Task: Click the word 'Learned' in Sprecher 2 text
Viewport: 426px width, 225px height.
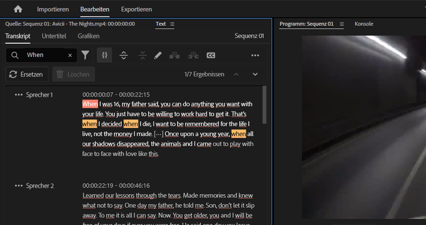Action: click(93, 196)
